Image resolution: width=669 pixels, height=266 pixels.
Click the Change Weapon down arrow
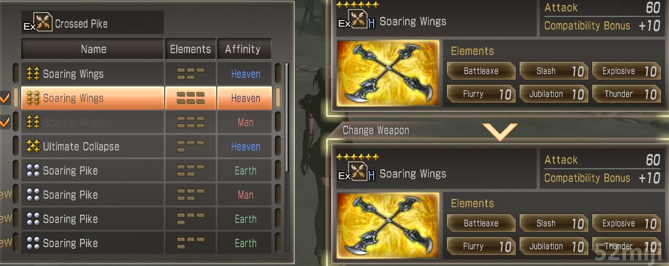coord(499,132)
